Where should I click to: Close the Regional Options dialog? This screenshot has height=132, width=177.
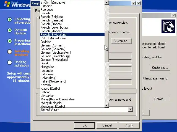point(139,3)
